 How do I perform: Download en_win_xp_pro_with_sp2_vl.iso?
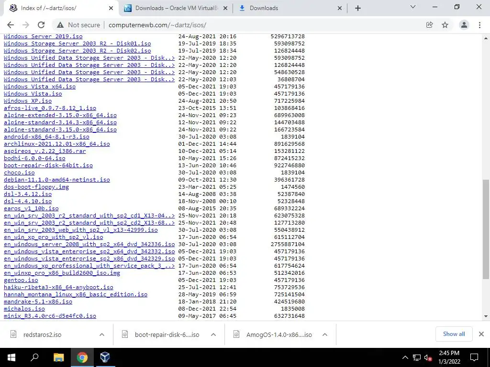point(54,237)
